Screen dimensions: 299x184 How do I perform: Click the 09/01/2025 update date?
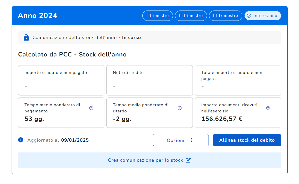pos(75,140)
